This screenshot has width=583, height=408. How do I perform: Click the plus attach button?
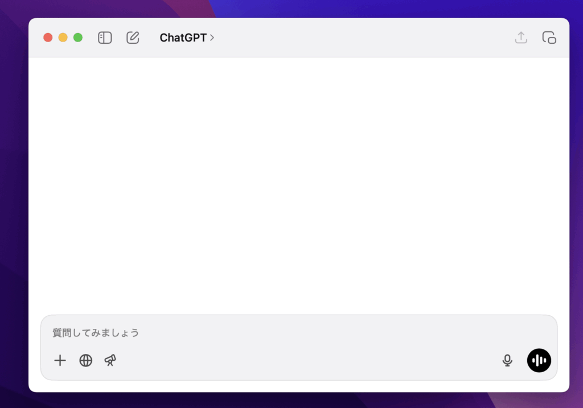pos(60,360)
